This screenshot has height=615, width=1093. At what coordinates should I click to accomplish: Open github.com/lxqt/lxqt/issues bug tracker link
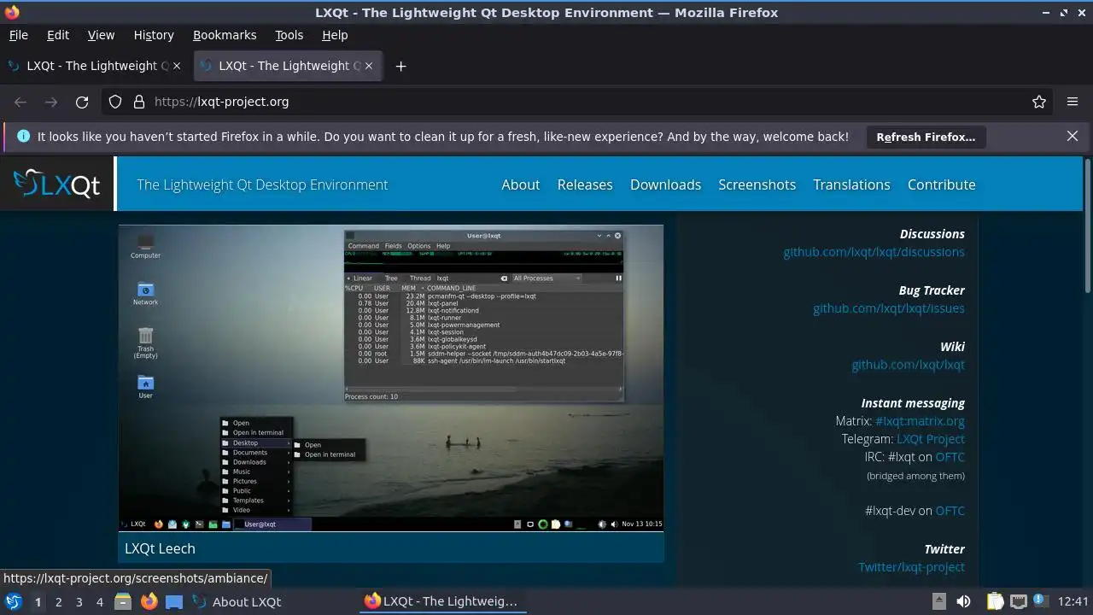click(x=889, y=308)
